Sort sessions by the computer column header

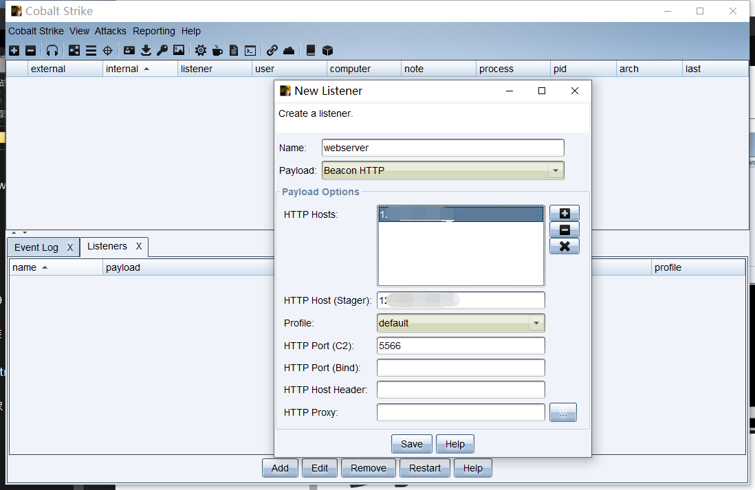click(364, 69)
